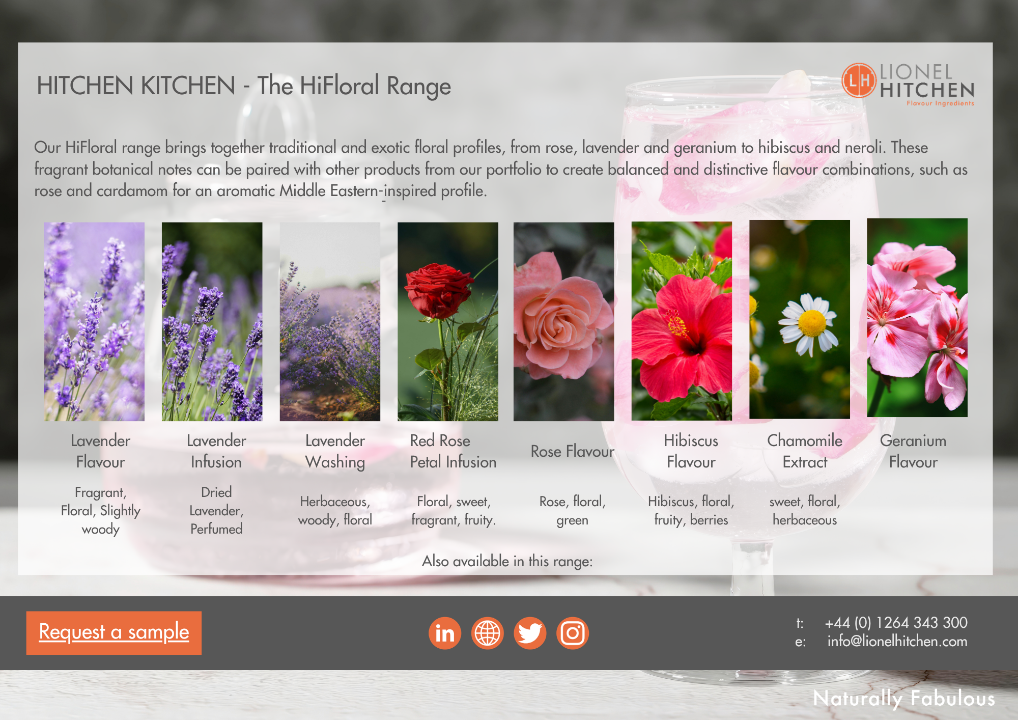
Task: Select the pink rose photo
Action: point(564,321)
